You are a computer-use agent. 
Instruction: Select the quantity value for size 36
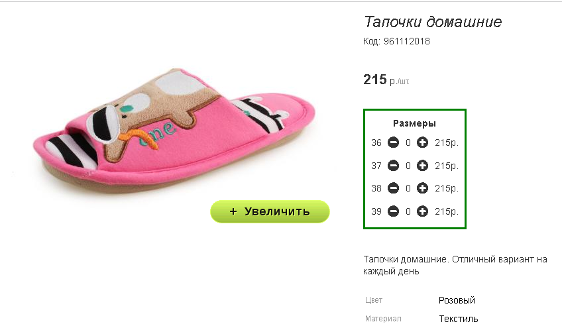408,142
